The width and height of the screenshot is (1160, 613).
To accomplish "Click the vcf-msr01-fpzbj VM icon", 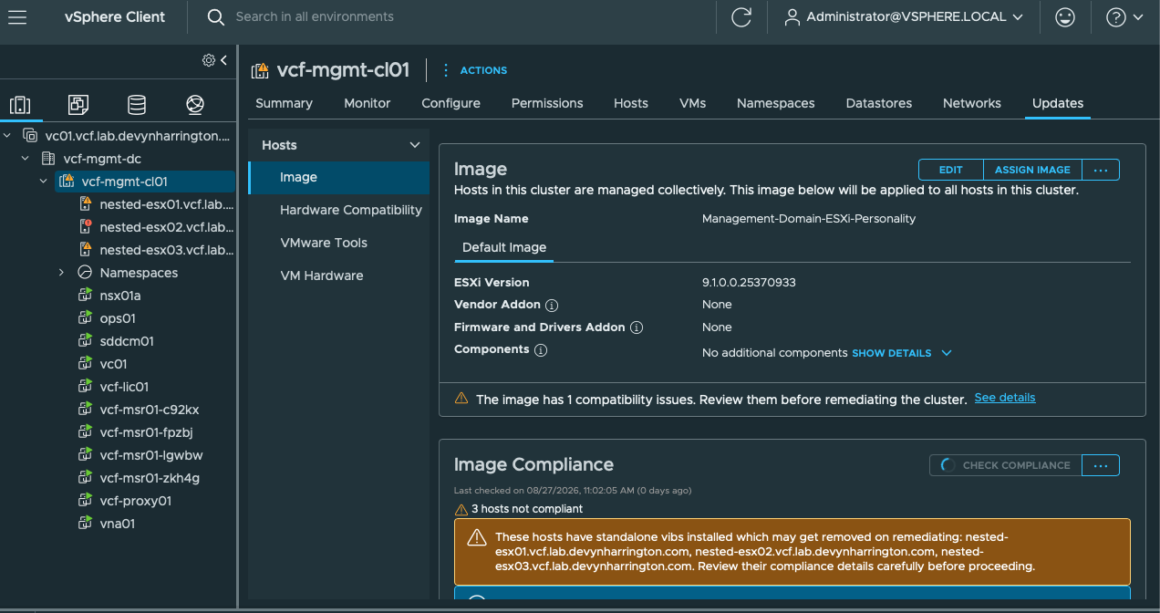I will coord(86,432).
